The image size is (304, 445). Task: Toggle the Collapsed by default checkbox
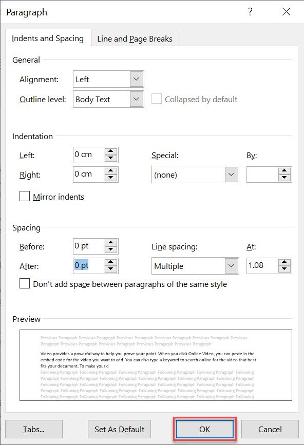(x=156, y=99)
